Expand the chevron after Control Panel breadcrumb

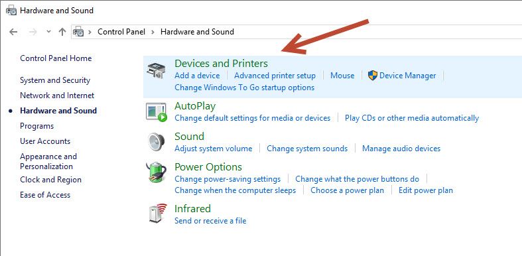coord(153,32)
